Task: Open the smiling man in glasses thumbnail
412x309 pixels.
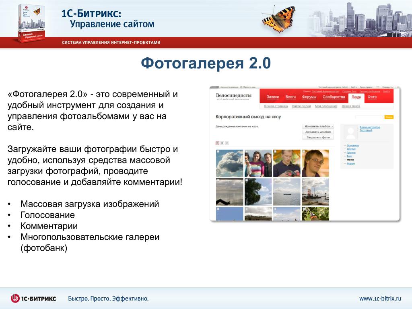Action: 315,163
